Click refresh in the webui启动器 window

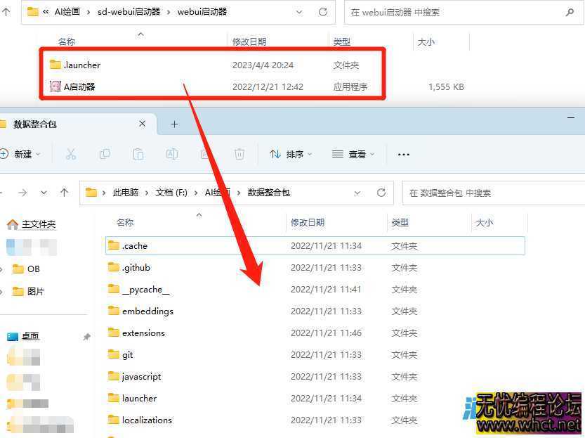(x=323, y=12)
